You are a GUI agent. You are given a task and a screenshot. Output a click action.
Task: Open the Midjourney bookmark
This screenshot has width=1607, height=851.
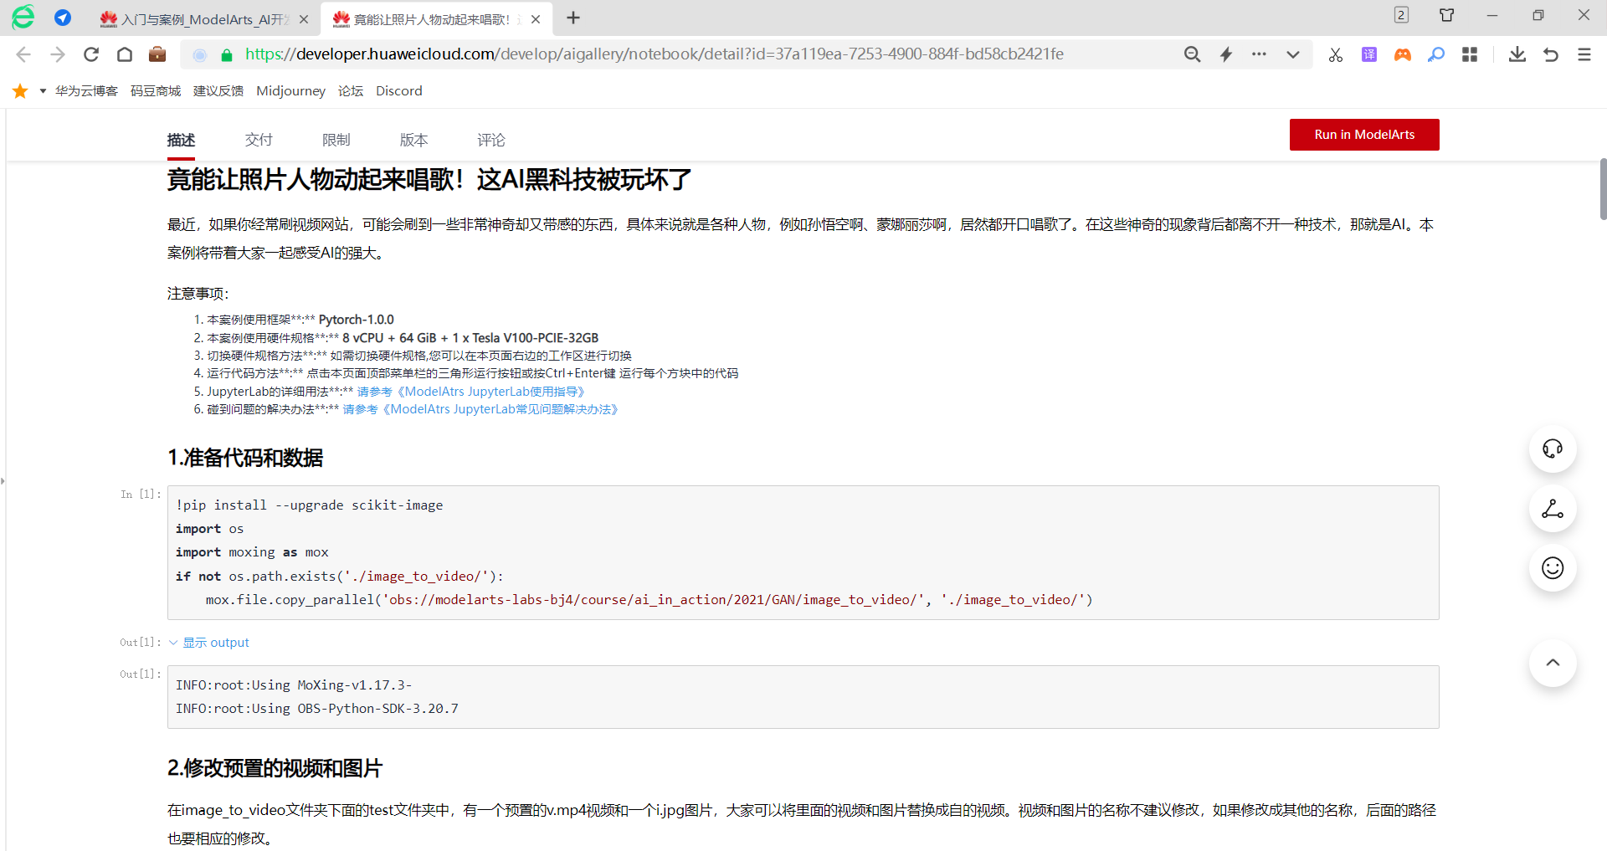tap(290, 91)
